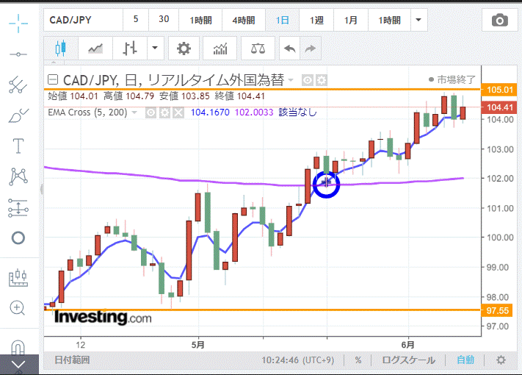Select the 1時間 interval next to dropdown
522x375 pixels.
pyautogui.click(x=389, y=20)
